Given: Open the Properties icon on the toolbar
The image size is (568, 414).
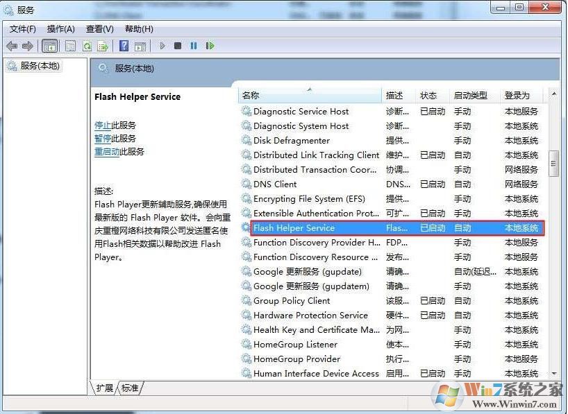Looking at the screenshot, I should (69, 46).
